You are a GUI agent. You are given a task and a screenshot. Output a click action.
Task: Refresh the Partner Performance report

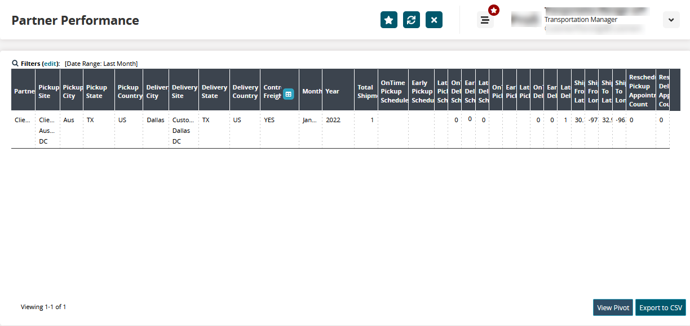pyautogui.click(x=412, y=20)
